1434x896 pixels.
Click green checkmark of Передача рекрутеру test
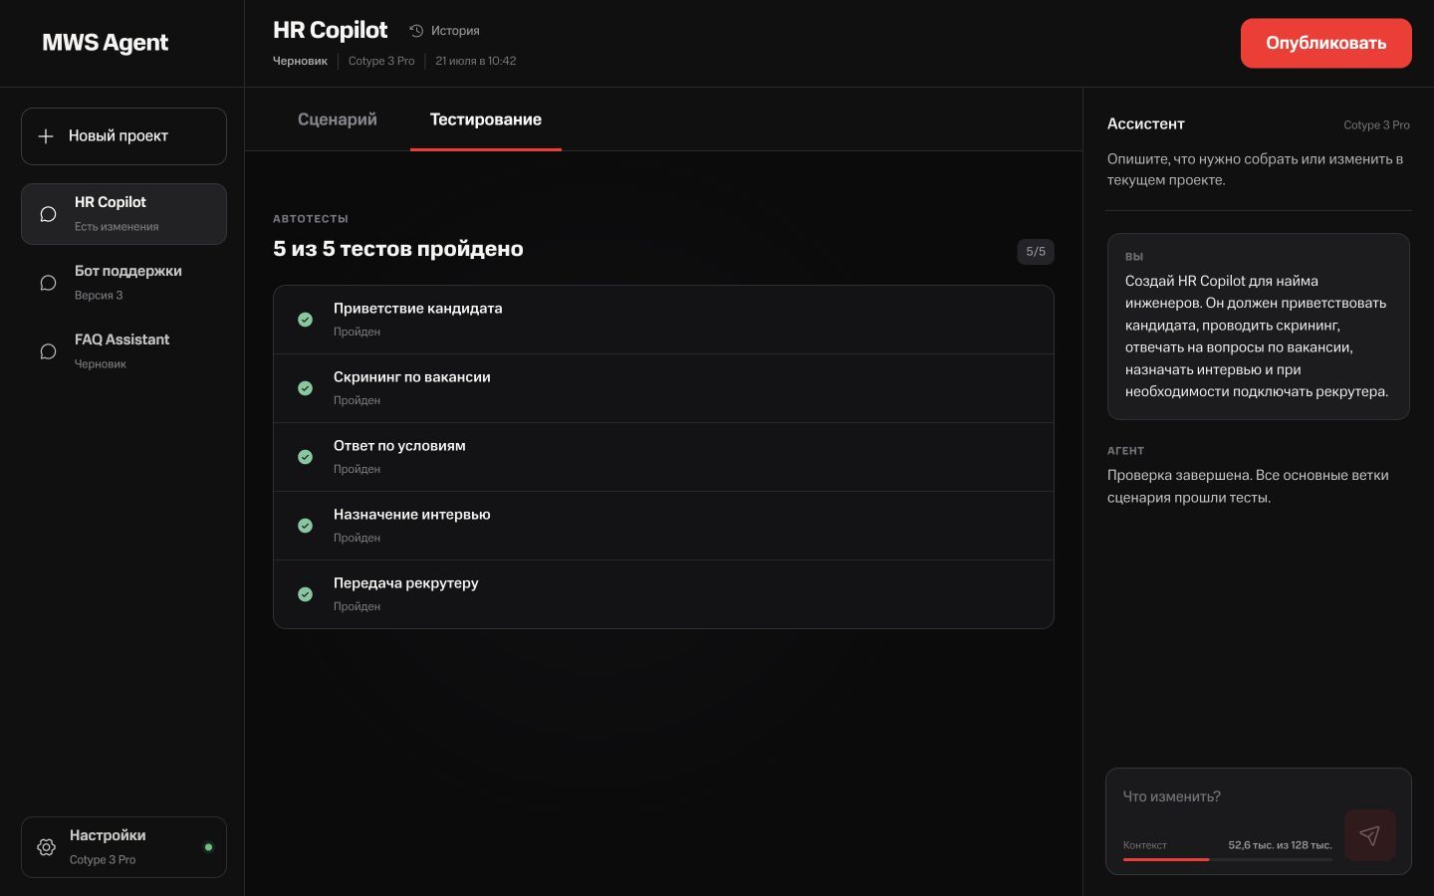pyautogui.click(x=305, y=594)
